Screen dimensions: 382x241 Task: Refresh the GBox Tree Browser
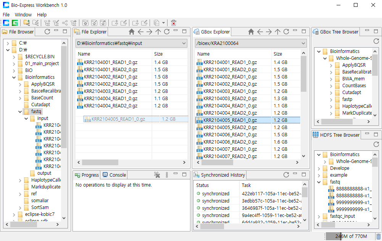click(376, 41)
